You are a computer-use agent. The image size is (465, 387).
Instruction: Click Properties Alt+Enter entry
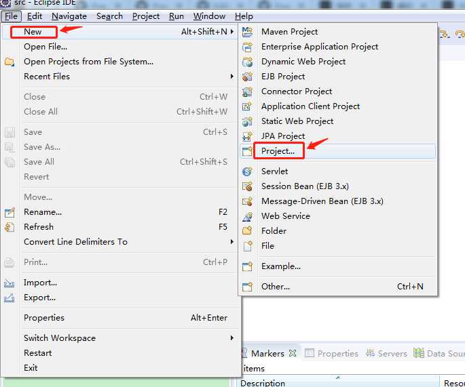coord(120,318)
